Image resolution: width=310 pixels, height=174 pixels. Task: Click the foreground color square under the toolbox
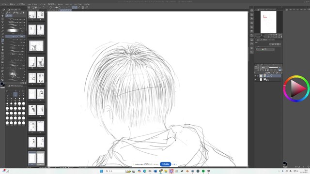[x=2, y=84]
